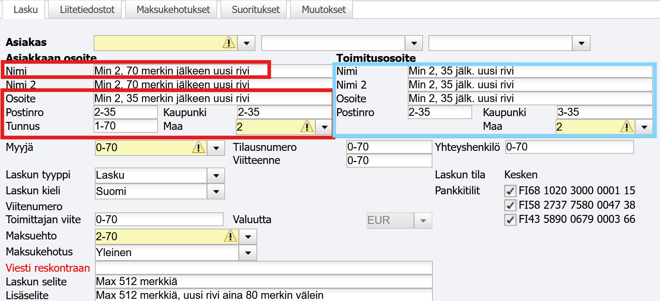Uncheck bank account FI58 2737 7580 0047 38
The height and width of the screenshot is (301, 660).
pyautogui.click(x=510, y=205)
